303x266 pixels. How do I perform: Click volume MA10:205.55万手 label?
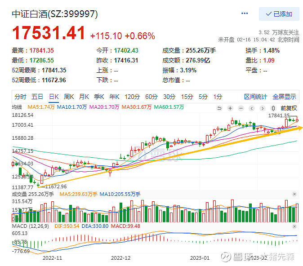pos(120,194)
